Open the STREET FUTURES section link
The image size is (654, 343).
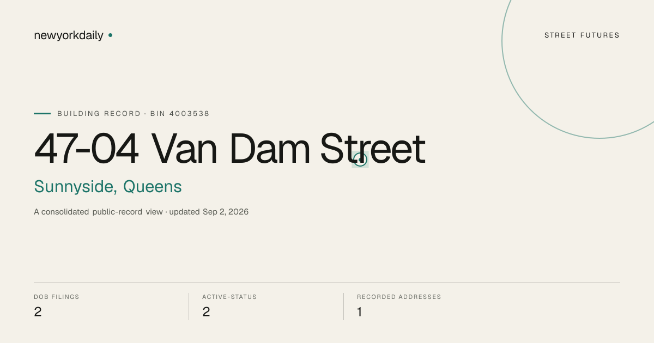(582, 35)
